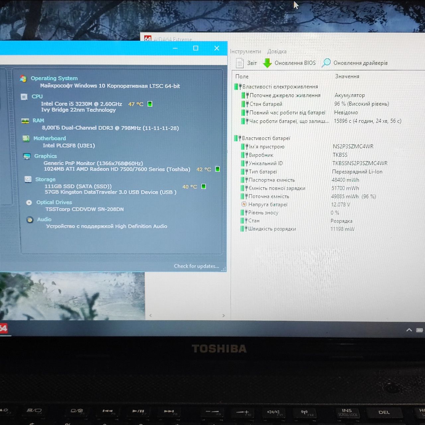The width and height of the screenshot is (425, 425).
Task: Click the right arrow of AIDA64's horizontal scrollbar
Action: point(223,315)
